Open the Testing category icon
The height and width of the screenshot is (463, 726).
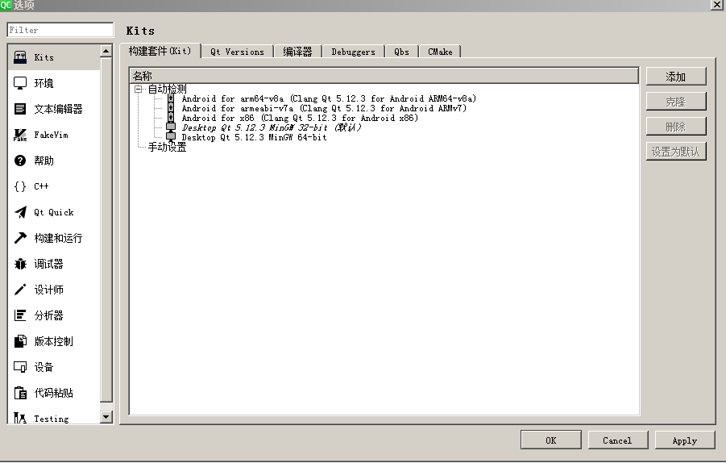(20, 418)
